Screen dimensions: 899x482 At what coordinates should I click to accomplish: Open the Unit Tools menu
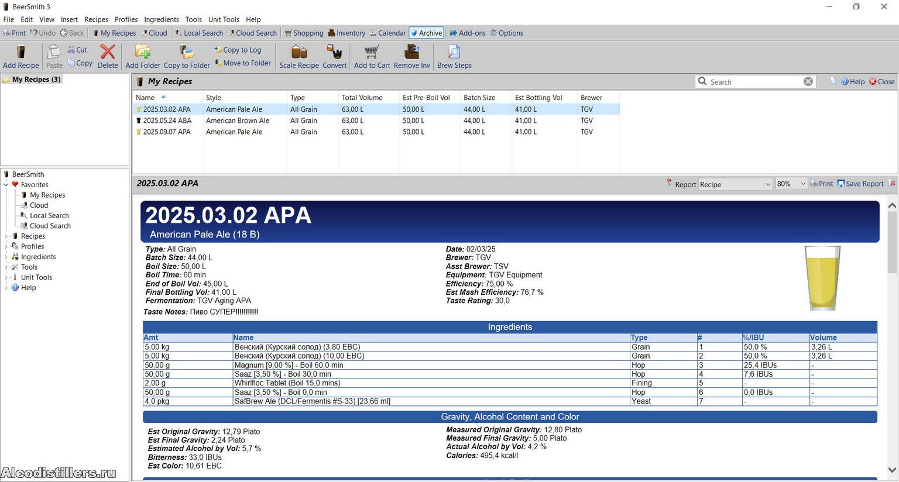(224, 19)
